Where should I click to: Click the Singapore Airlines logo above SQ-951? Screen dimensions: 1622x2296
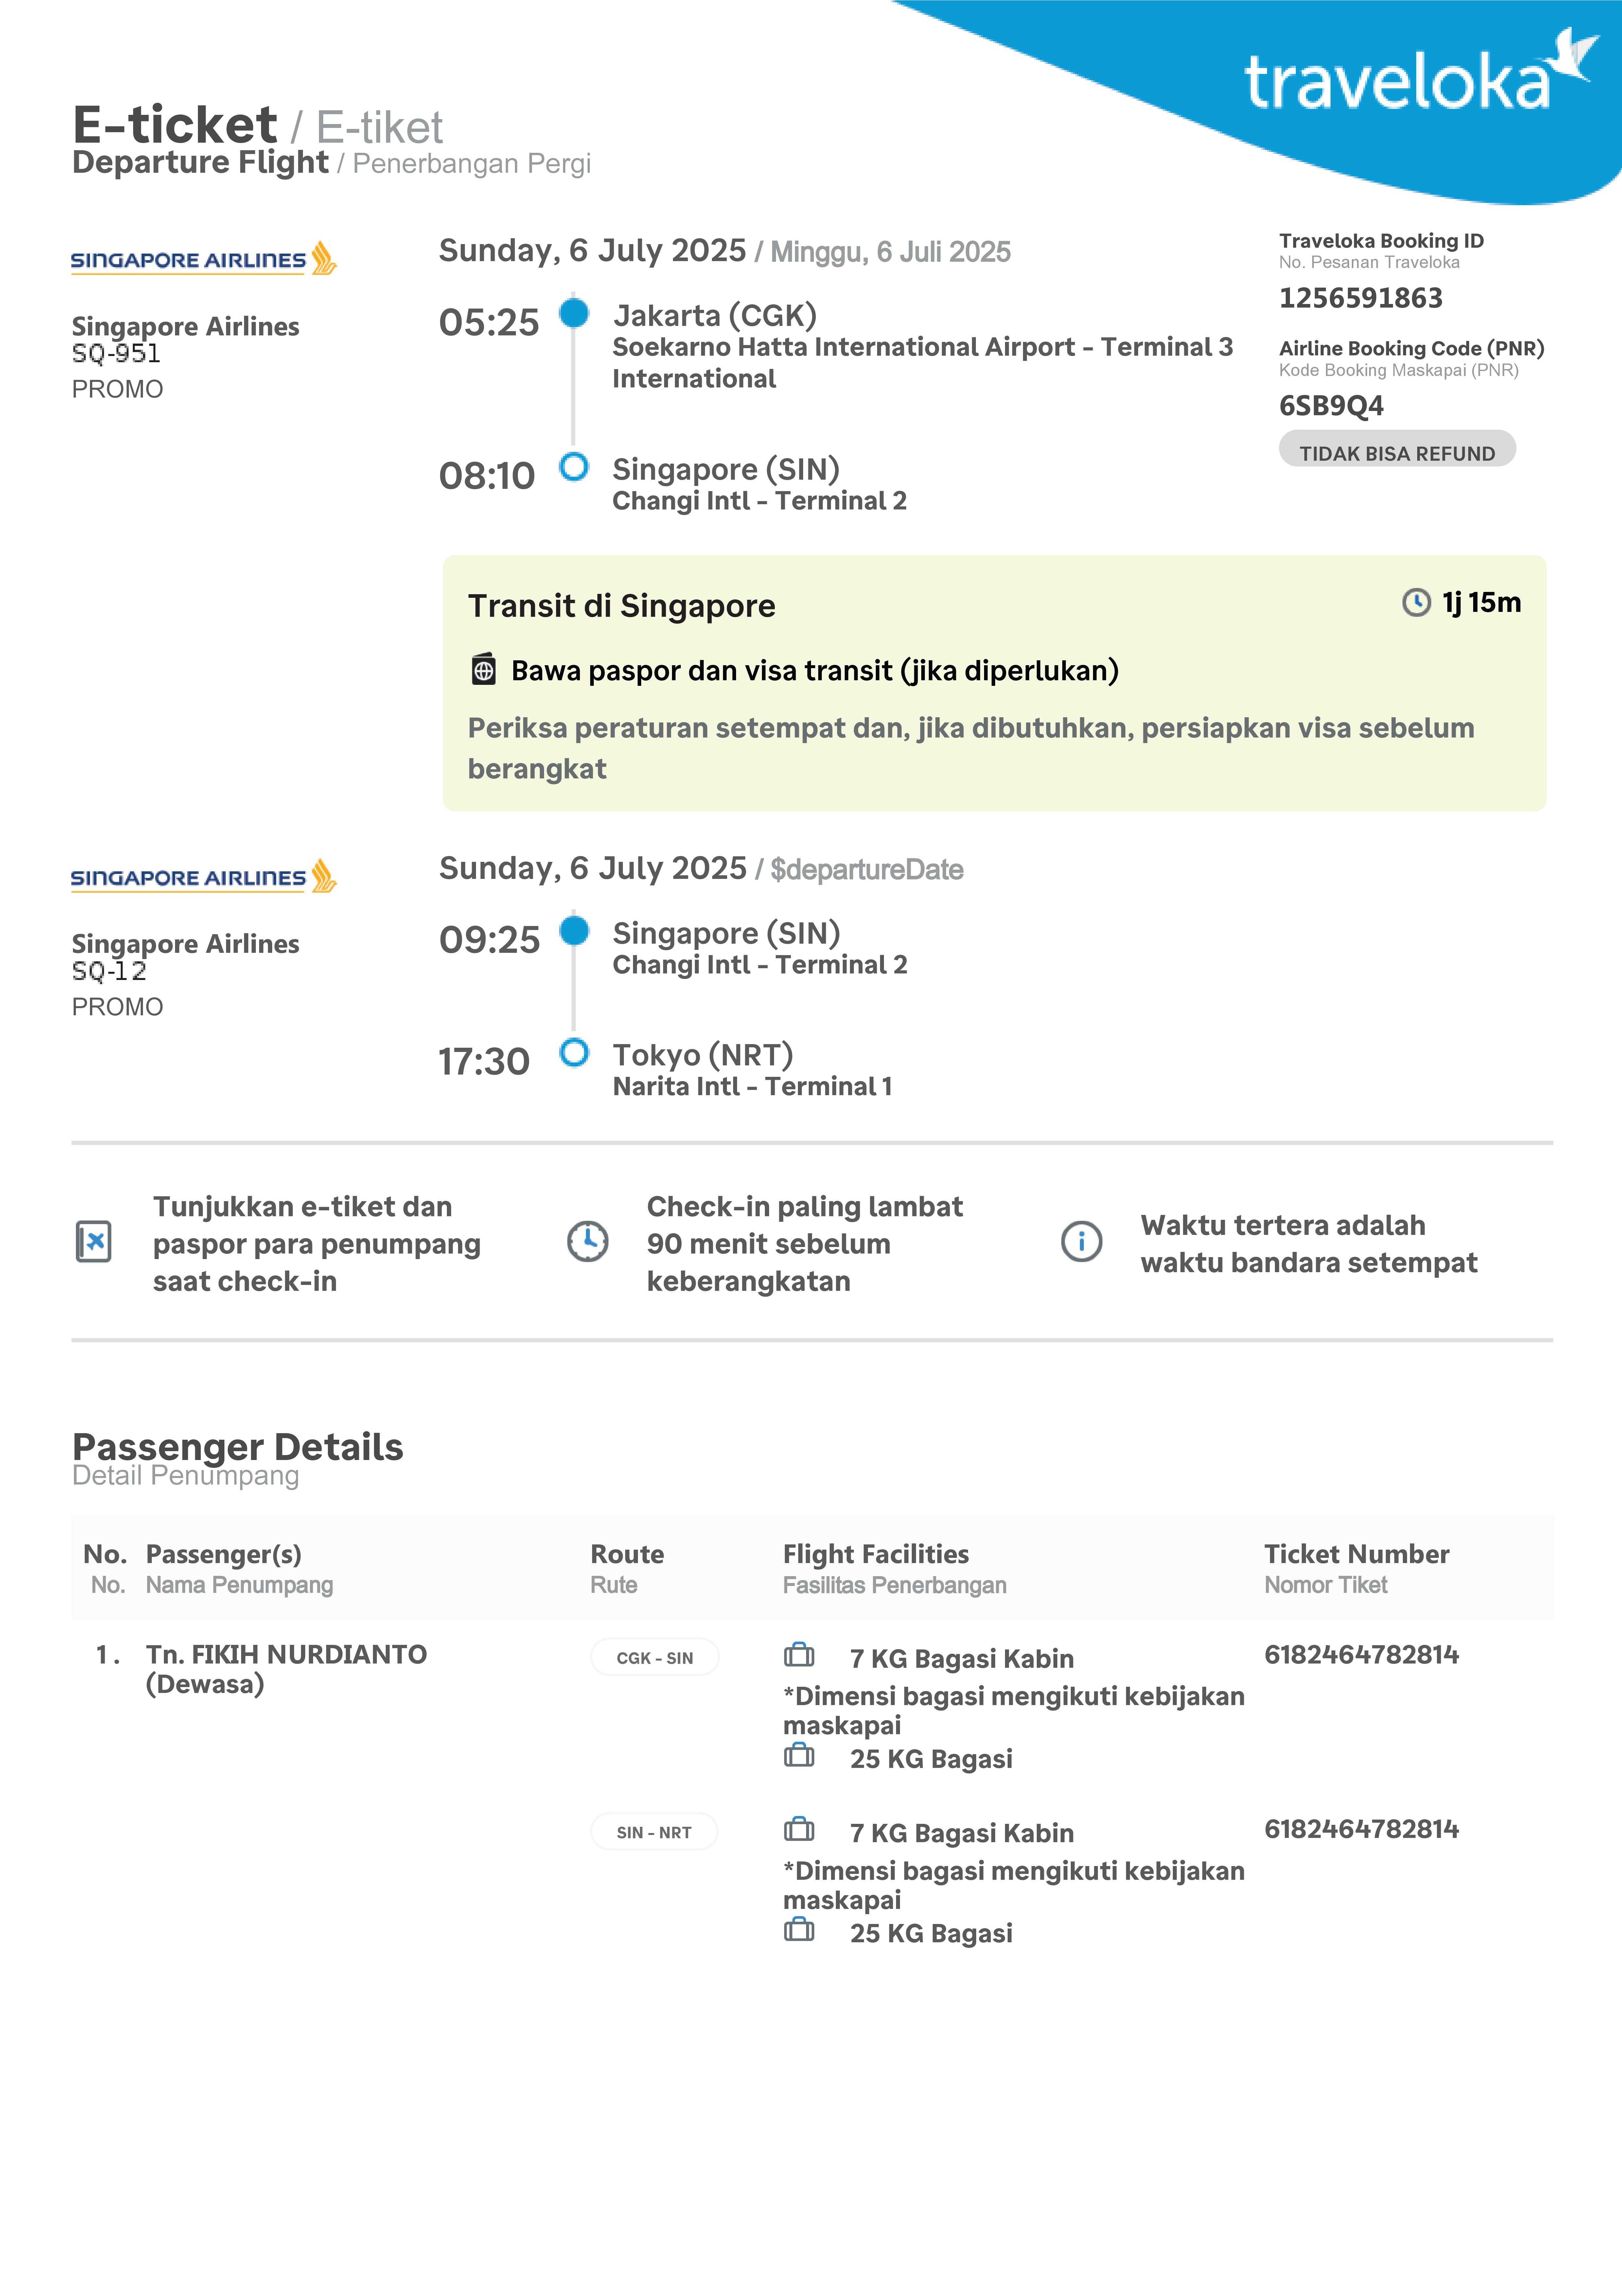pyautogui.click(x=203, y=259)
